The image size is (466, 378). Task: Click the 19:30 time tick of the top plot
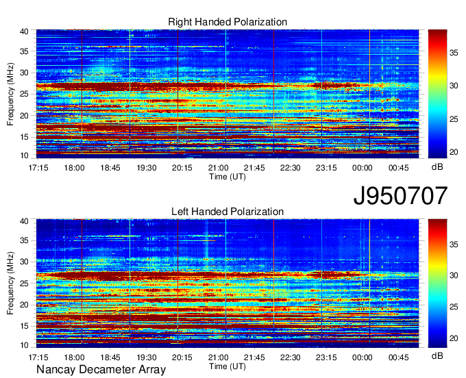[147, 168]
